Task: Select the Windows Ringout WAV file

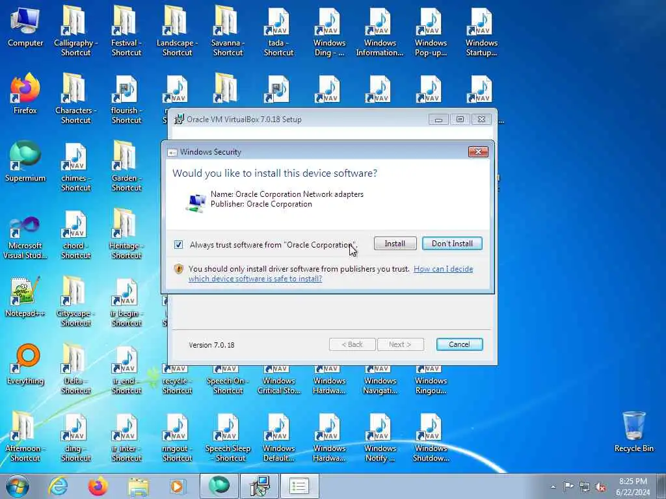Action: click(x=431, y=380)
